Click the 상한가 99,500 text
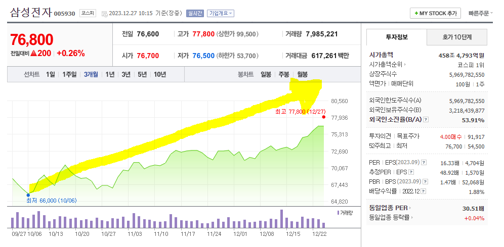This screenshot has height=247, width=504. point(237,34)
